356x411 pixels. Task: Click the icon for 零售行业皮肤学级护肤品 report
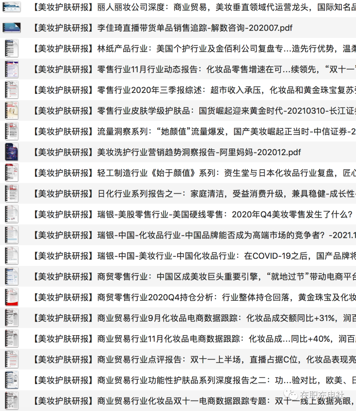click(x=12, y=111)
